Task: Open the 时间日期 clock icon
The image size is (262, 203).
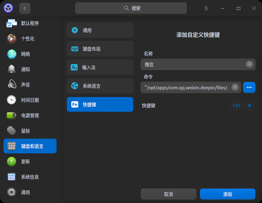Action: pos(12,100)
